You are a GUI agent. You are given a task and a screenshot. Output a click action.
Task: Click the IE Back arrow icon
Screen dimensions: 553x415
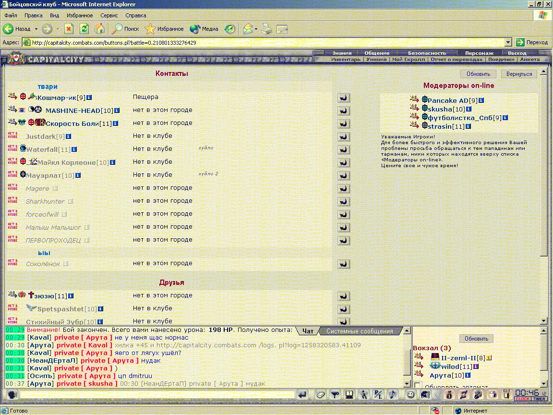coord(8,29)
